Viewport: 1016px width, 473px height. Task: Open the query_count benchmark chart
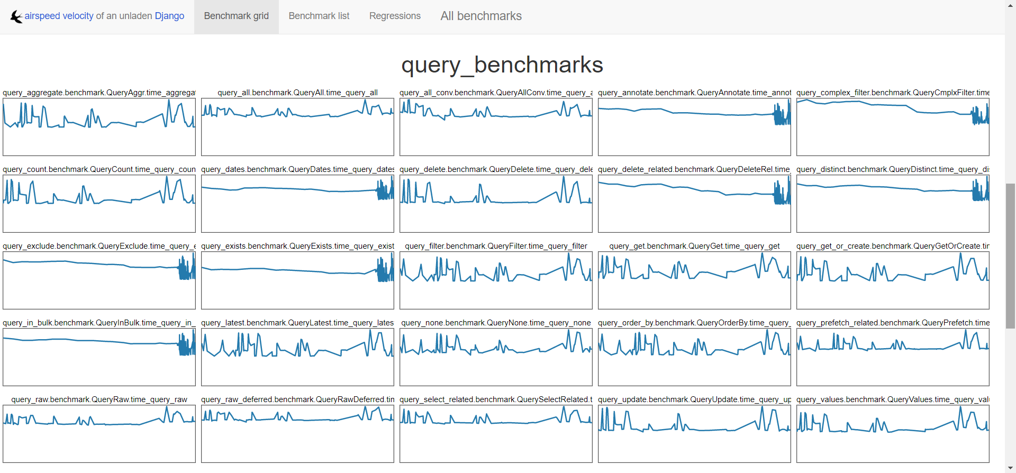pyautogui.click(x=99, y=204)
